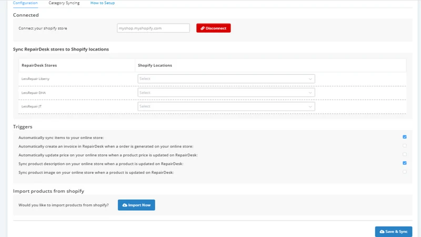421x237 pixels.
Task: Switch to the Category Syncing tab
Action: pyautogui.click(x=64, y=3)
